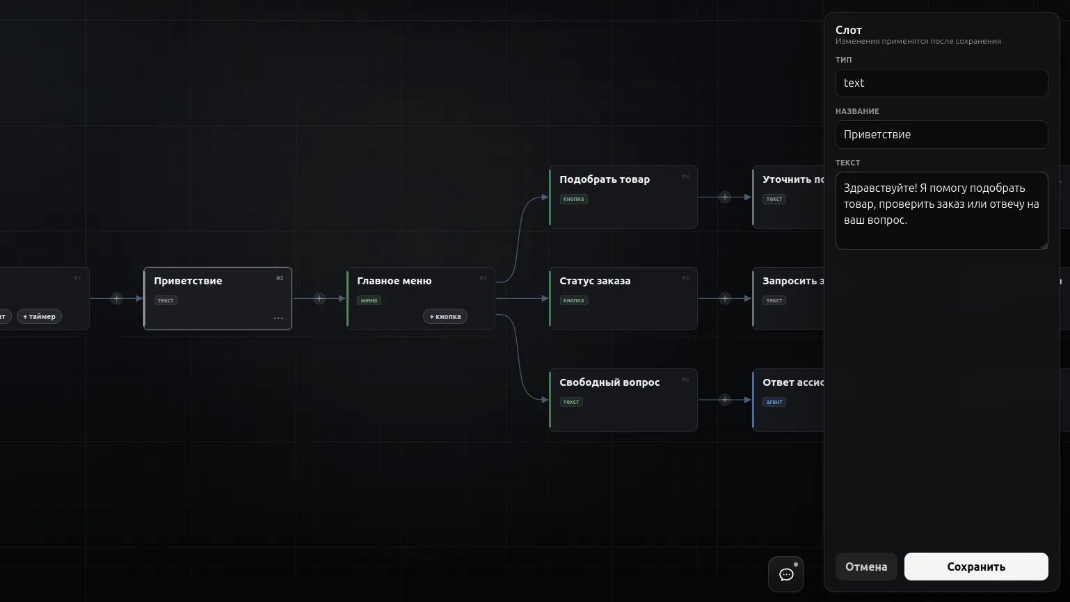Select the Запросить node in middle row
The width and height of the screenshot is (1070, 602).
788,298
